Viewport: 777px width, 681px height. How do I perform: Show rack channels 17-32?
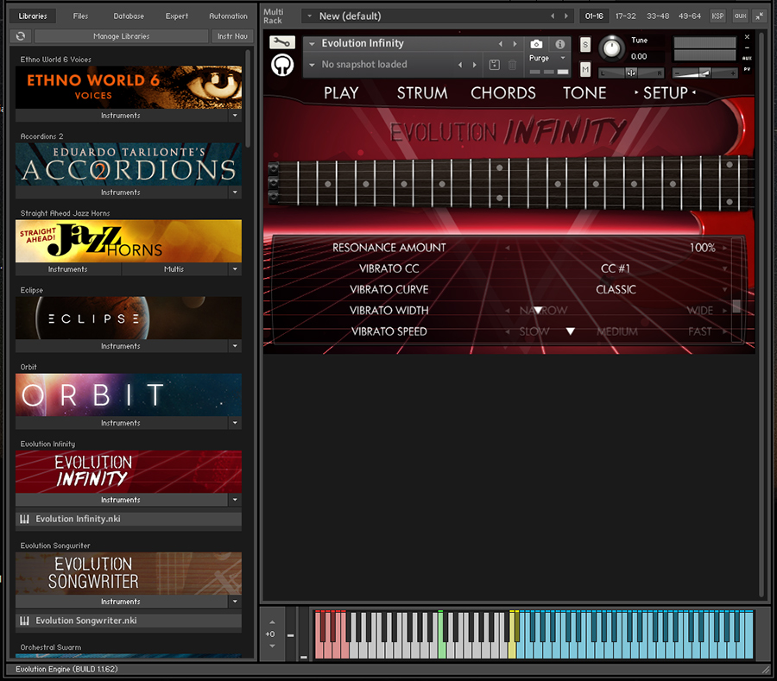tap(625, 16)
